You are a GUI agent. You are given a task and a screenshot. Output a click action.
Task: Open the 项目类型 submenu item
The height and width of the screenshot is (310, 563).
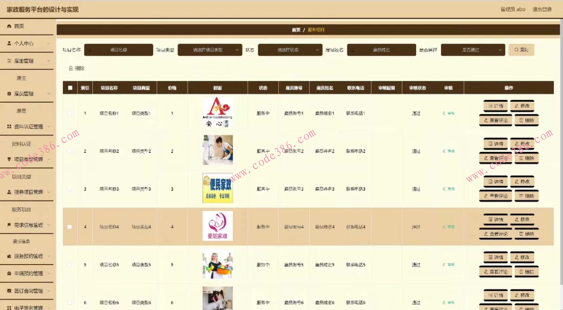point(21,177)
